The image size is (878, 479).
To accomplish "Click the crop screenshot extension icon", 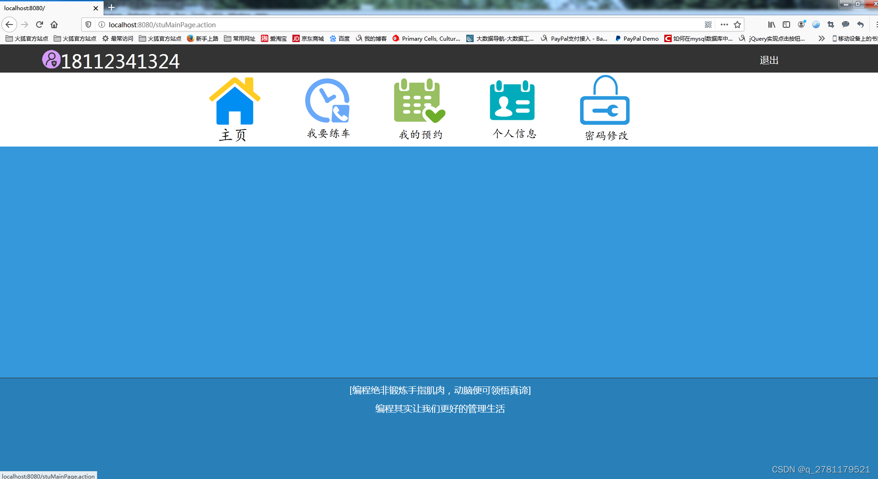I will (x=831, y=25).
